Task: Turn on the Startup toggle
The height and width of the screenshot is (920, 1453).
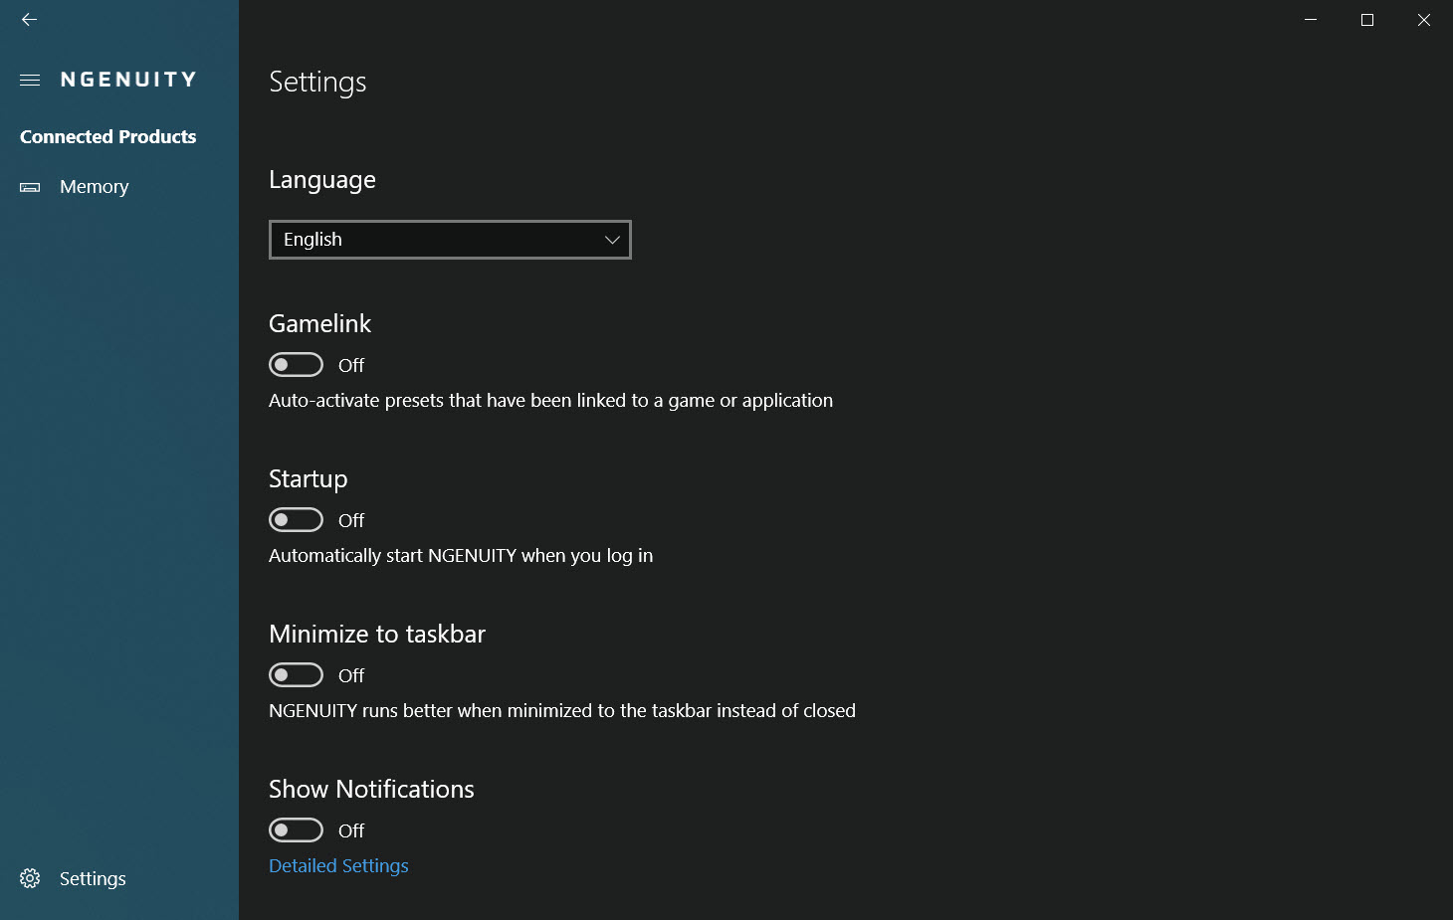Action: [x=296, y=520]
